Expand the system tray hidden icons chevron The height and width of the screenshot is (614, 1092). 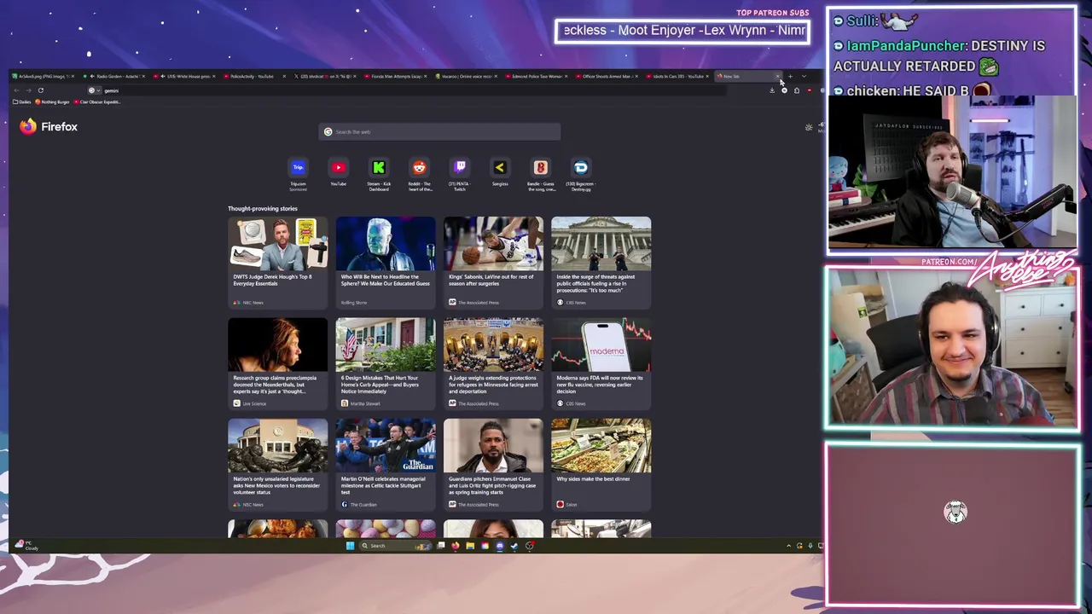(x=788, y=546)
